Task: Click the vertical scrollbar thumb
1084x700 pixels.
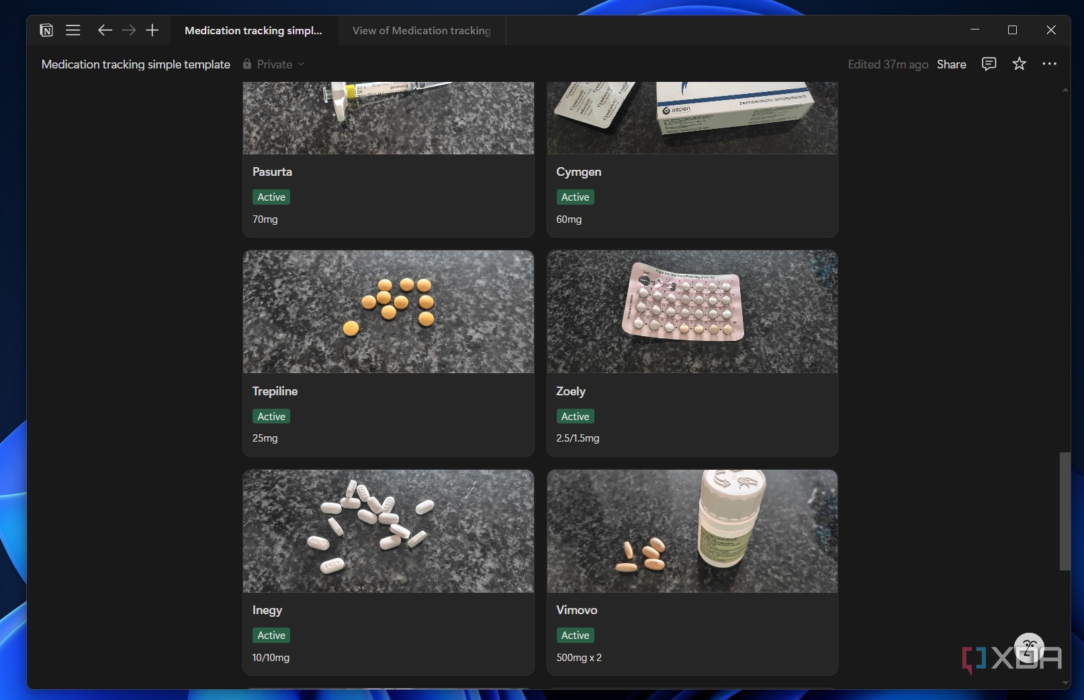Action: click(x=1065, y=511)
